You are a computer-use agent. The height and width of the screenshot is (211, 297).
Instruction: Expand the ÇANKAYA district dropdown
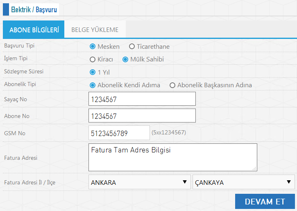[x=244, y=182]
